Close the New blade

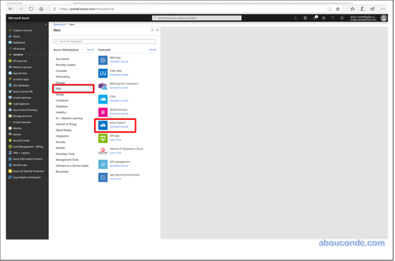(157, 30)
